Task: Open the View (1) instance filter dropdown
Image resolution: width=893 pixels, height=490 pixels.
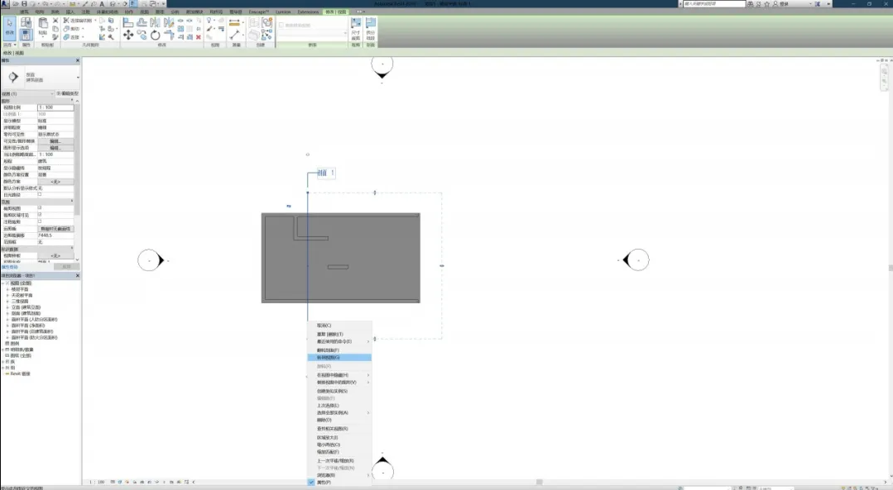Action: click(27, 94)
